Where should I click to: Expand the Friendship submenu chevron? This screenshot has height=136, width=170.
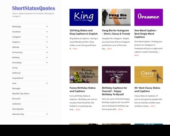[x=47, y=63]
